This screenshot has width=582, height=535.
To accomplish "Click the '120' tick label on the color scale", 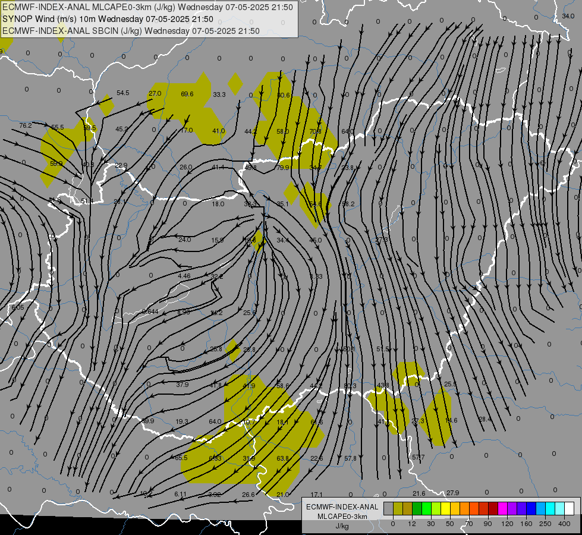I will point(508,524).
